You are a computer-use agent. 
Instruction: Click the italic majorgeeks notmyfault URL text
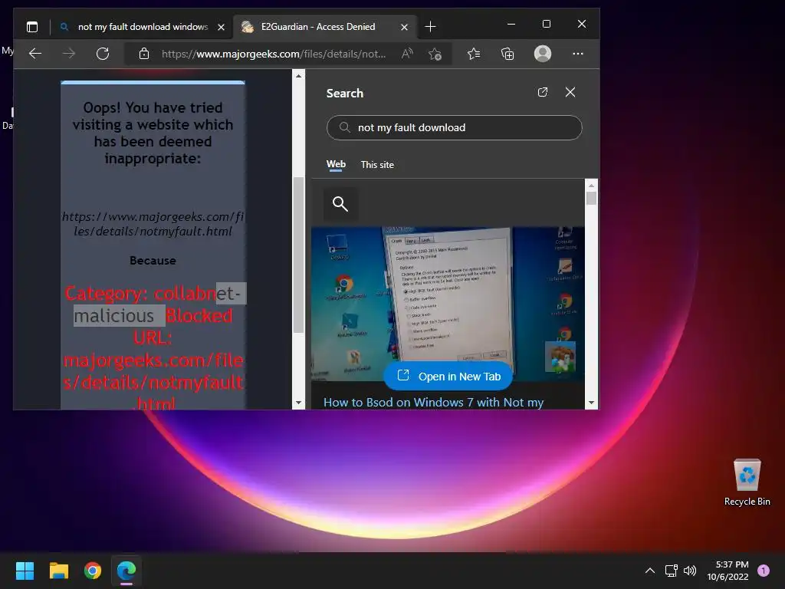(153, 224)
